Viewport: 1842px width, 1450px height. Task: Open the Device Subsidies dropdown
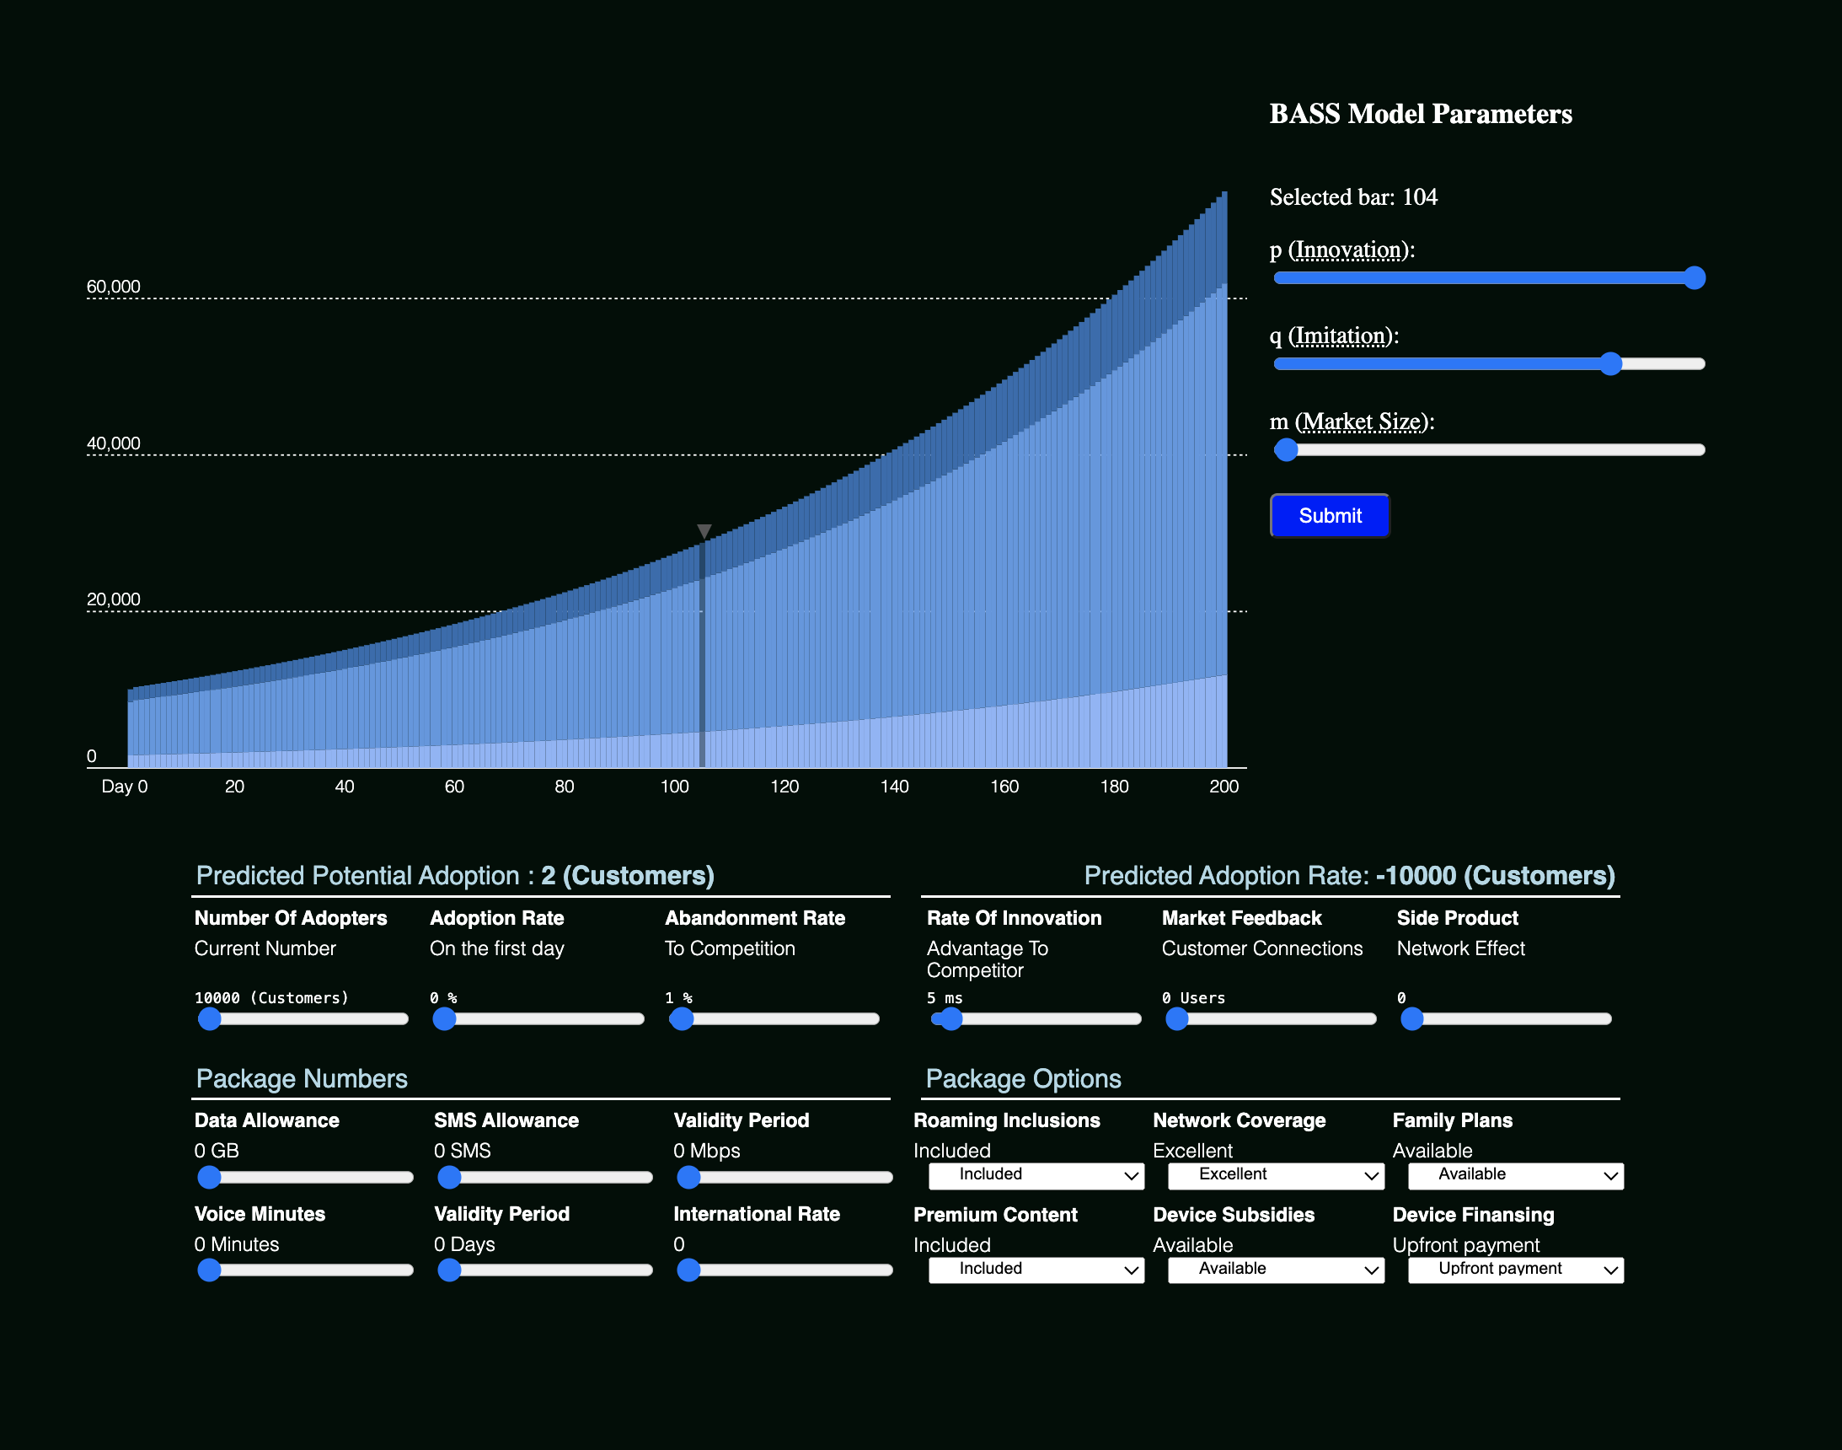click(1275, 1270)
